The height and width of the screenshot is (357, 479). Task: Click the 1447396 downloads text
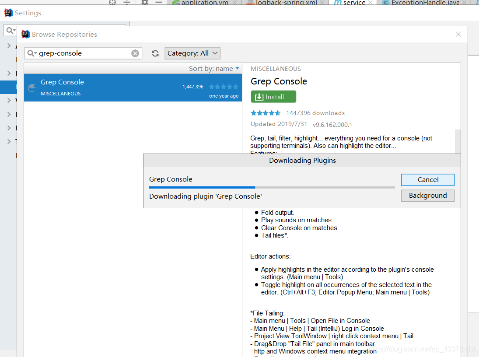(x=315, y=113)
